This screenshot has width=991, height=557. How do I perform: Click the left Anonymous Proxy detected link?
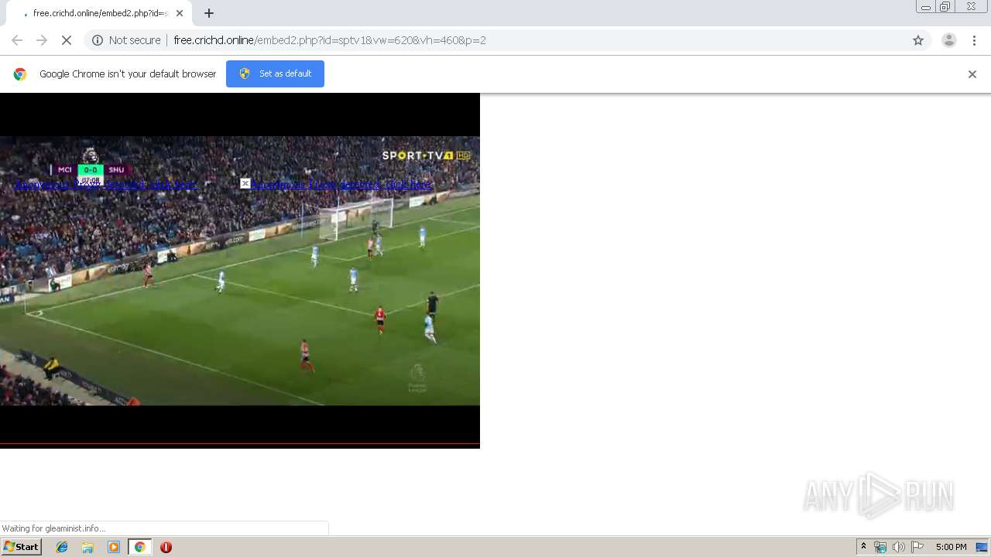pyautogui.click(x=106, y=184)
